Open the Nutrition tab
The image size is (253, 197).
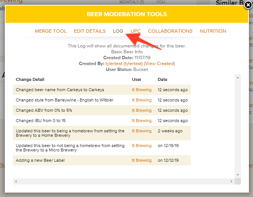tap(213, 31)
